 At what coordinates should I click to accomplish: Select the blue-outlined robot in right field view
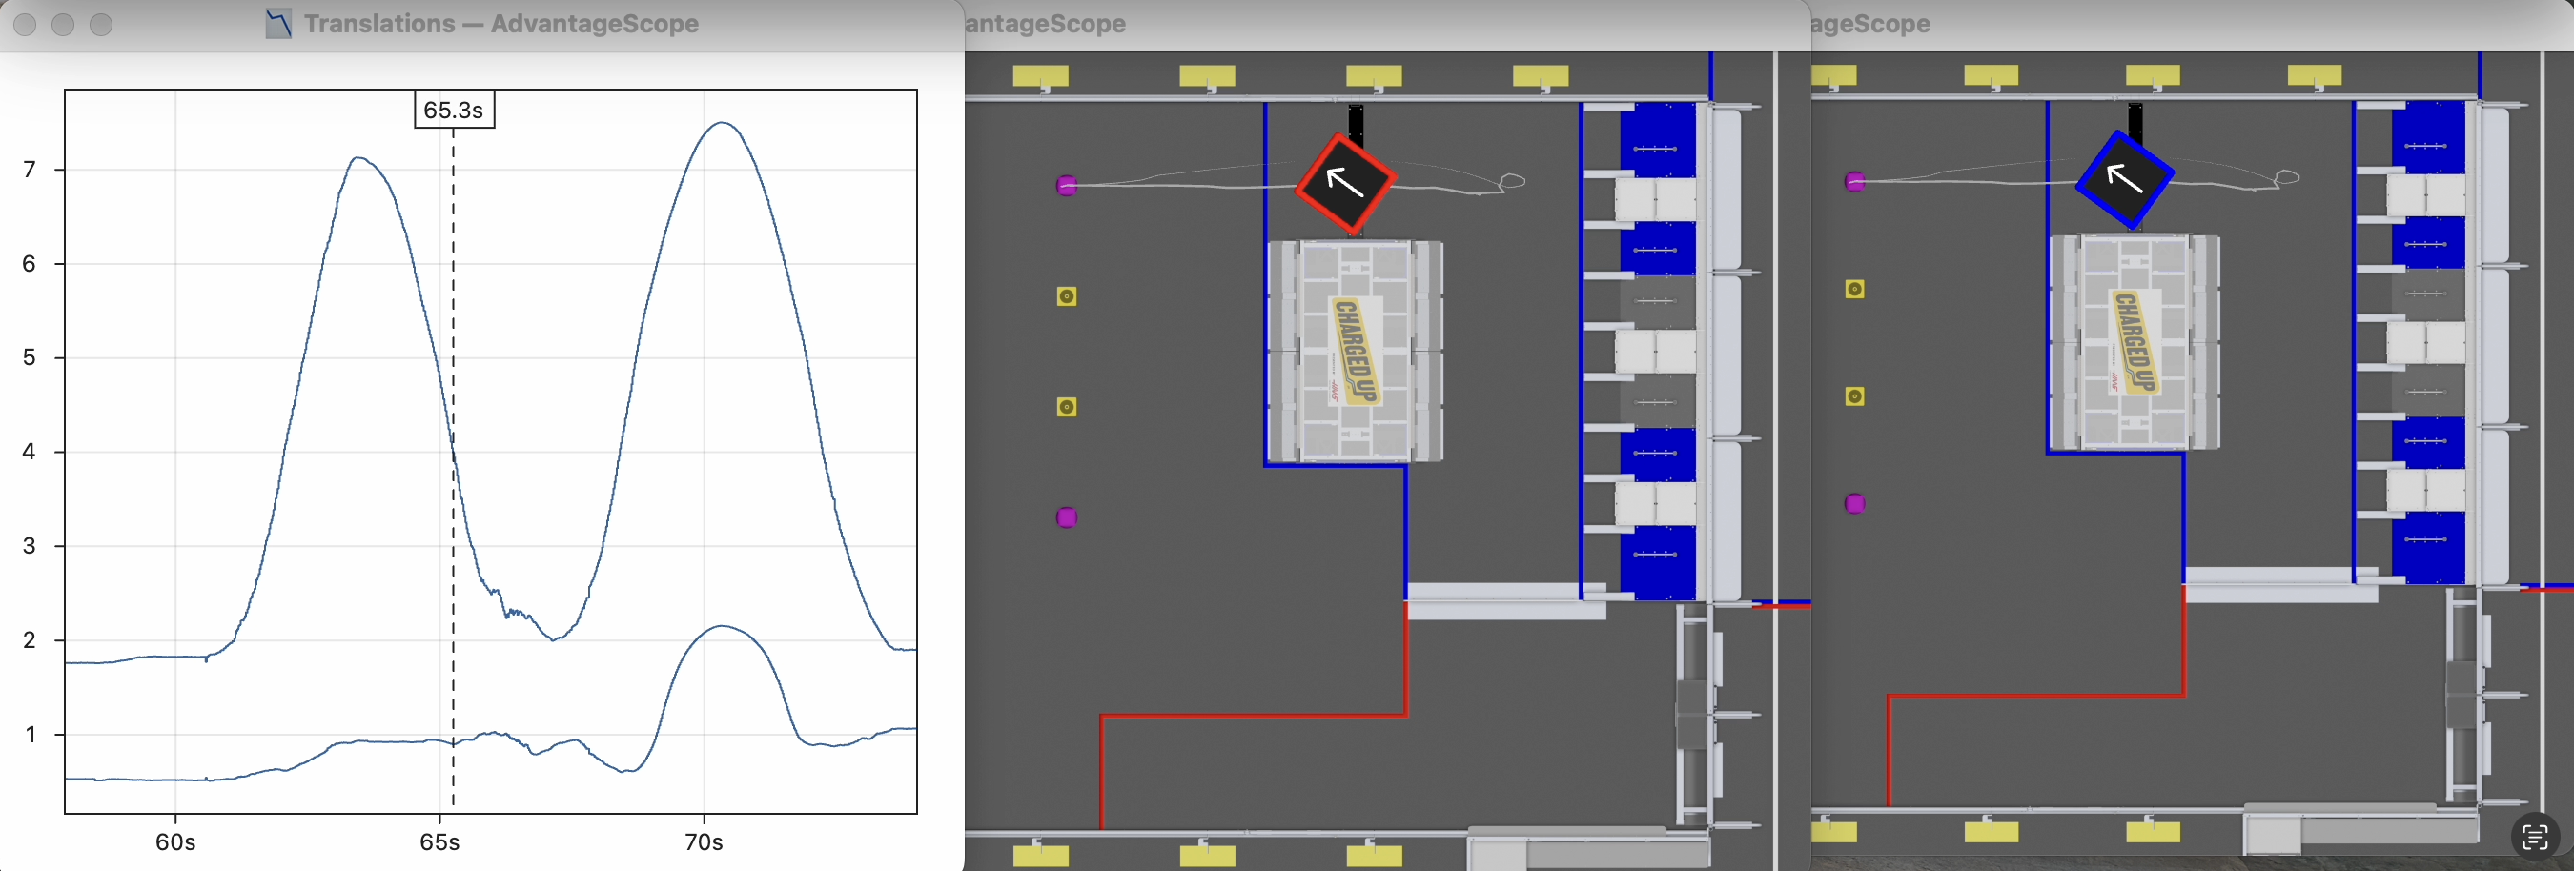(2124, 179)
